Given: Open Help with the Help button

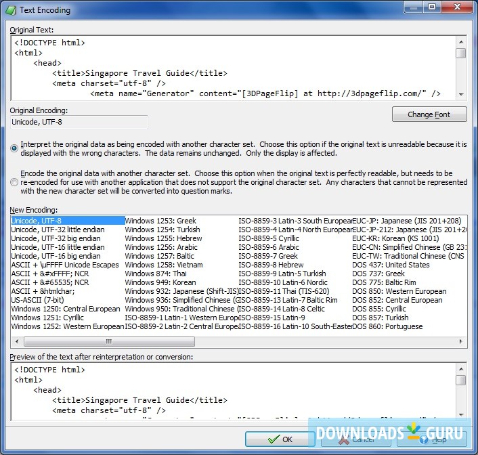Looking at the screenshot, I should click(x=432, y=439).
